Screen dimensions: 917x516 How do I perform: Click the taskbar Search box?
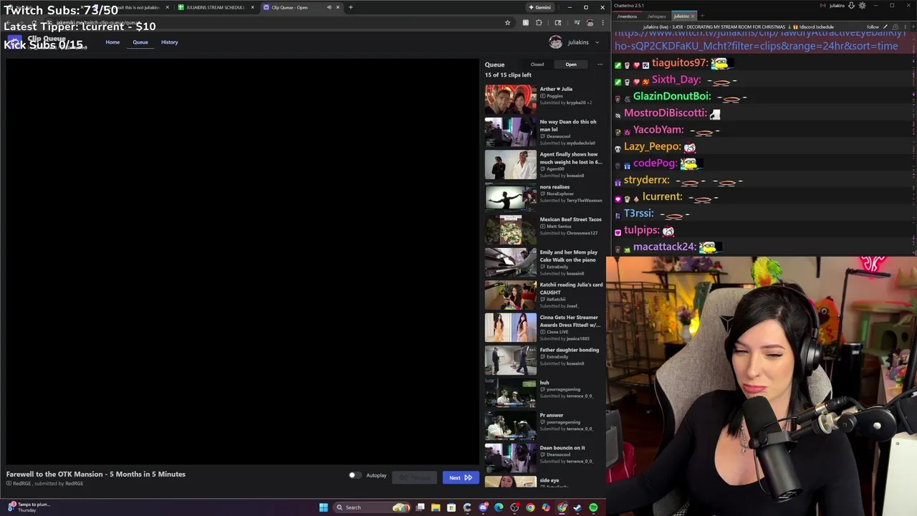[373, 507]
